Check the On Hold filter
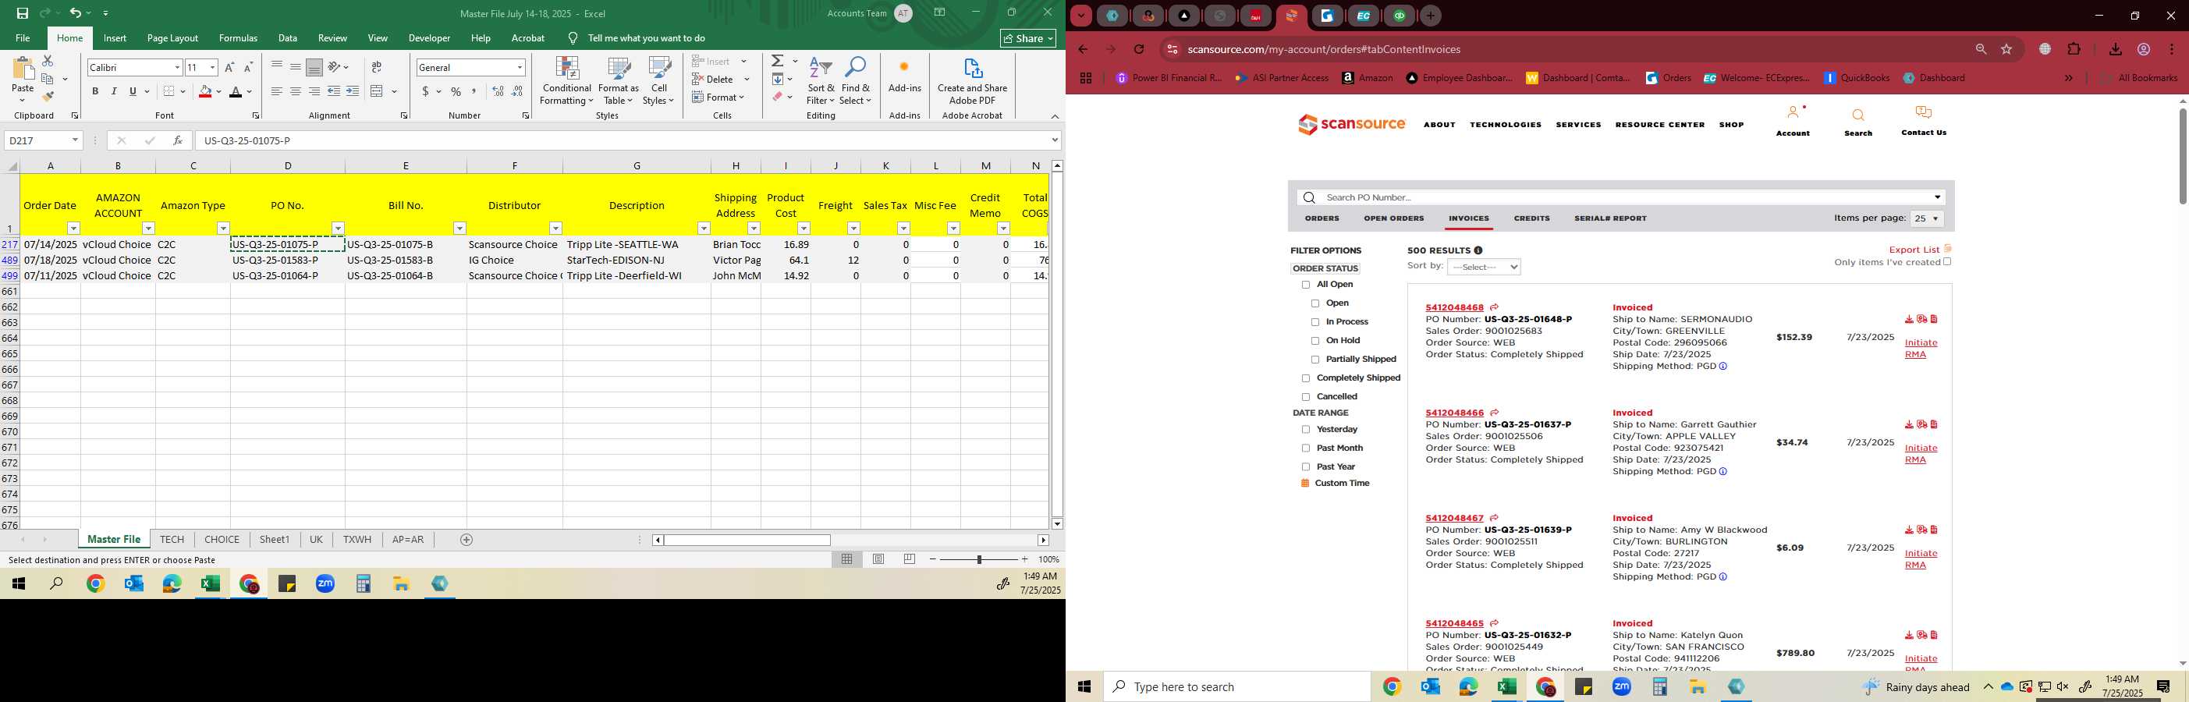 (1315, 341)
